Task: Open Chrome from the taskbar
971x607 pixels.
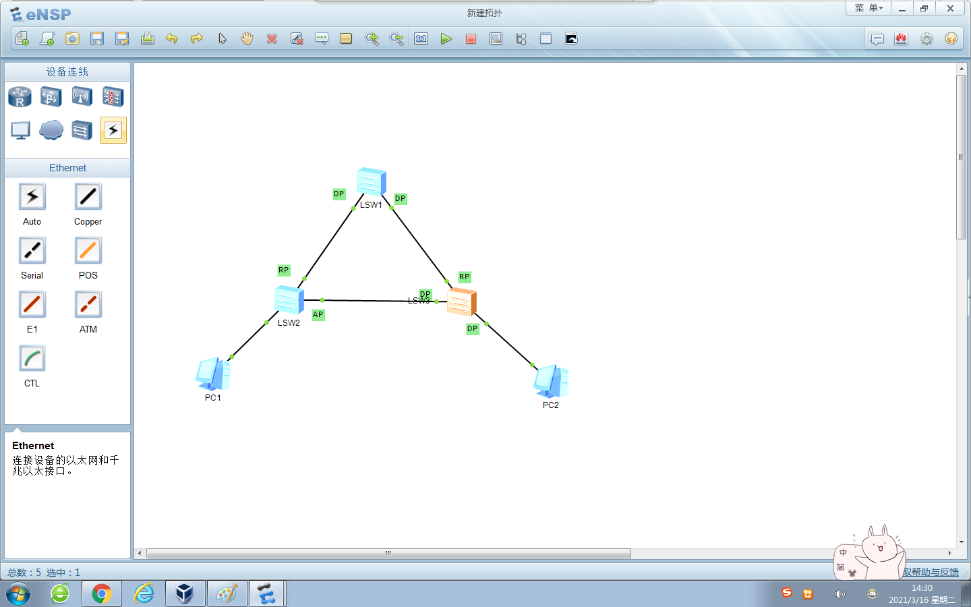Action: coord(102,594)
